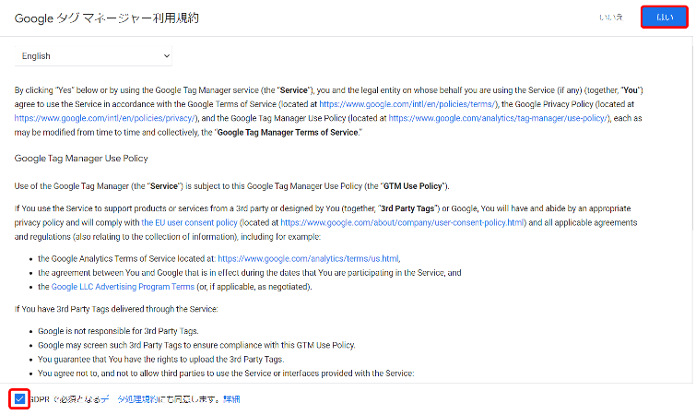This screenshot has height=415, width=696.
Task: Click 'Google is not responsible for 3rd Party Tags.'
Action: tap(118, 331)
